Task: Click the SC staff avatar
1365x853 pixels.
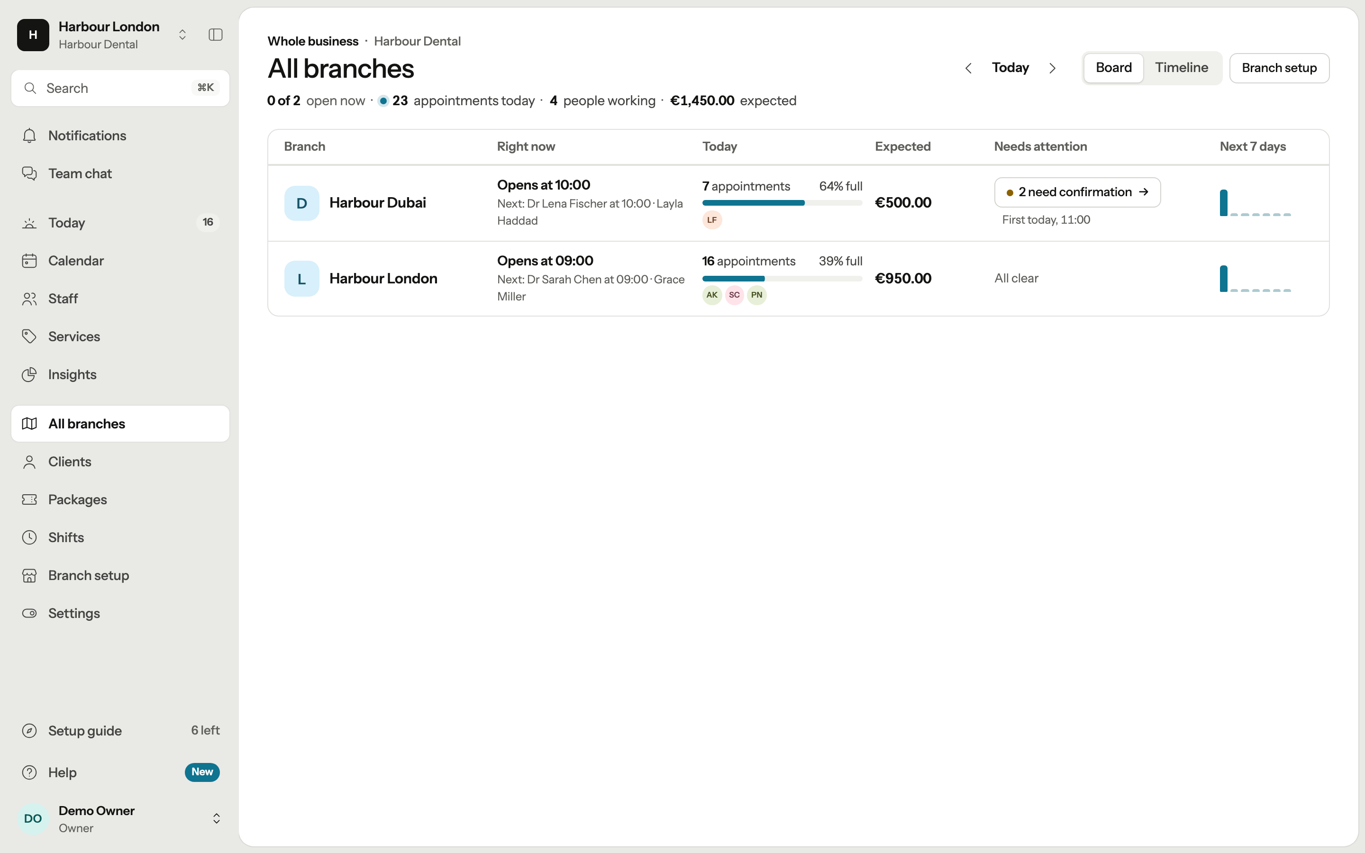Action: 734,295
